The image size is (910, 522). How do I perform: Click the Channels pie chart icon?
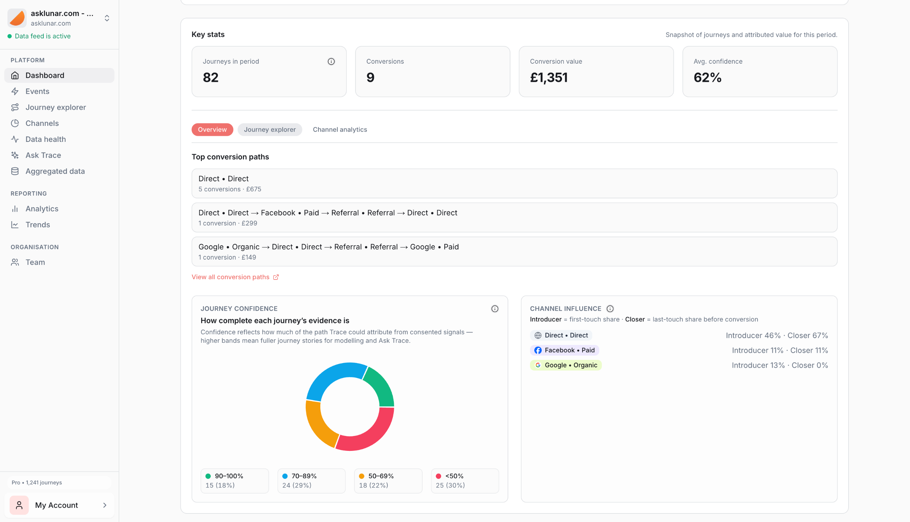[x=15, y=123]
